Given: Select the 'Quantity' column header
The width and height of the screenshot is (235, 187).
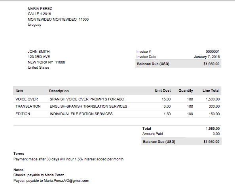Looking at the screenshot, I should click(186, 91).
